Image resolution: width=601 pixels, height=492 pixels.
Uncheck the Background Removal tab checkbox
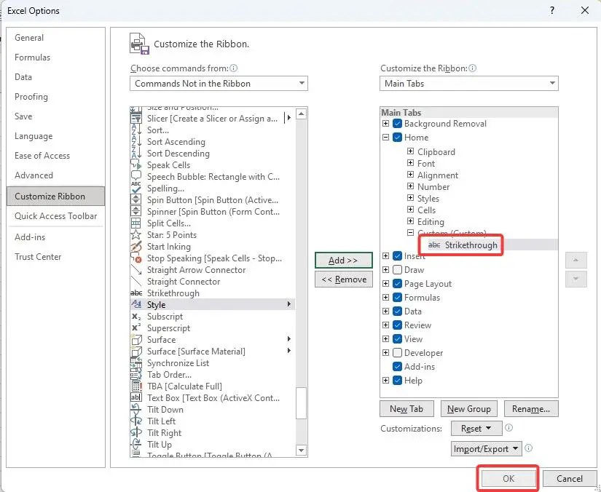coord(398,123)
